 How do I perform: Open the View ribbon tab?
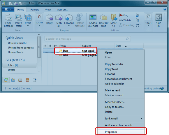[x=48, y=10]
